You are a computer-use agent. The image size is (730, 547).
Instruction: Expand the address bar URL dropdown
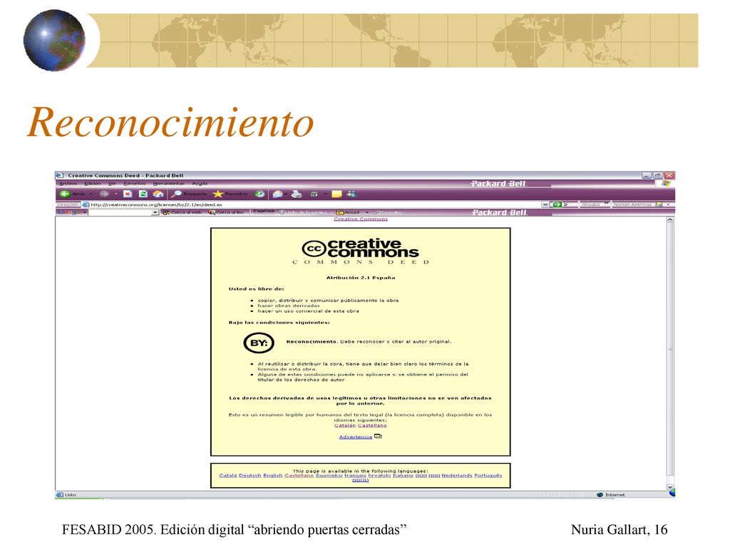pyautogui.click(x=545, y=204)
